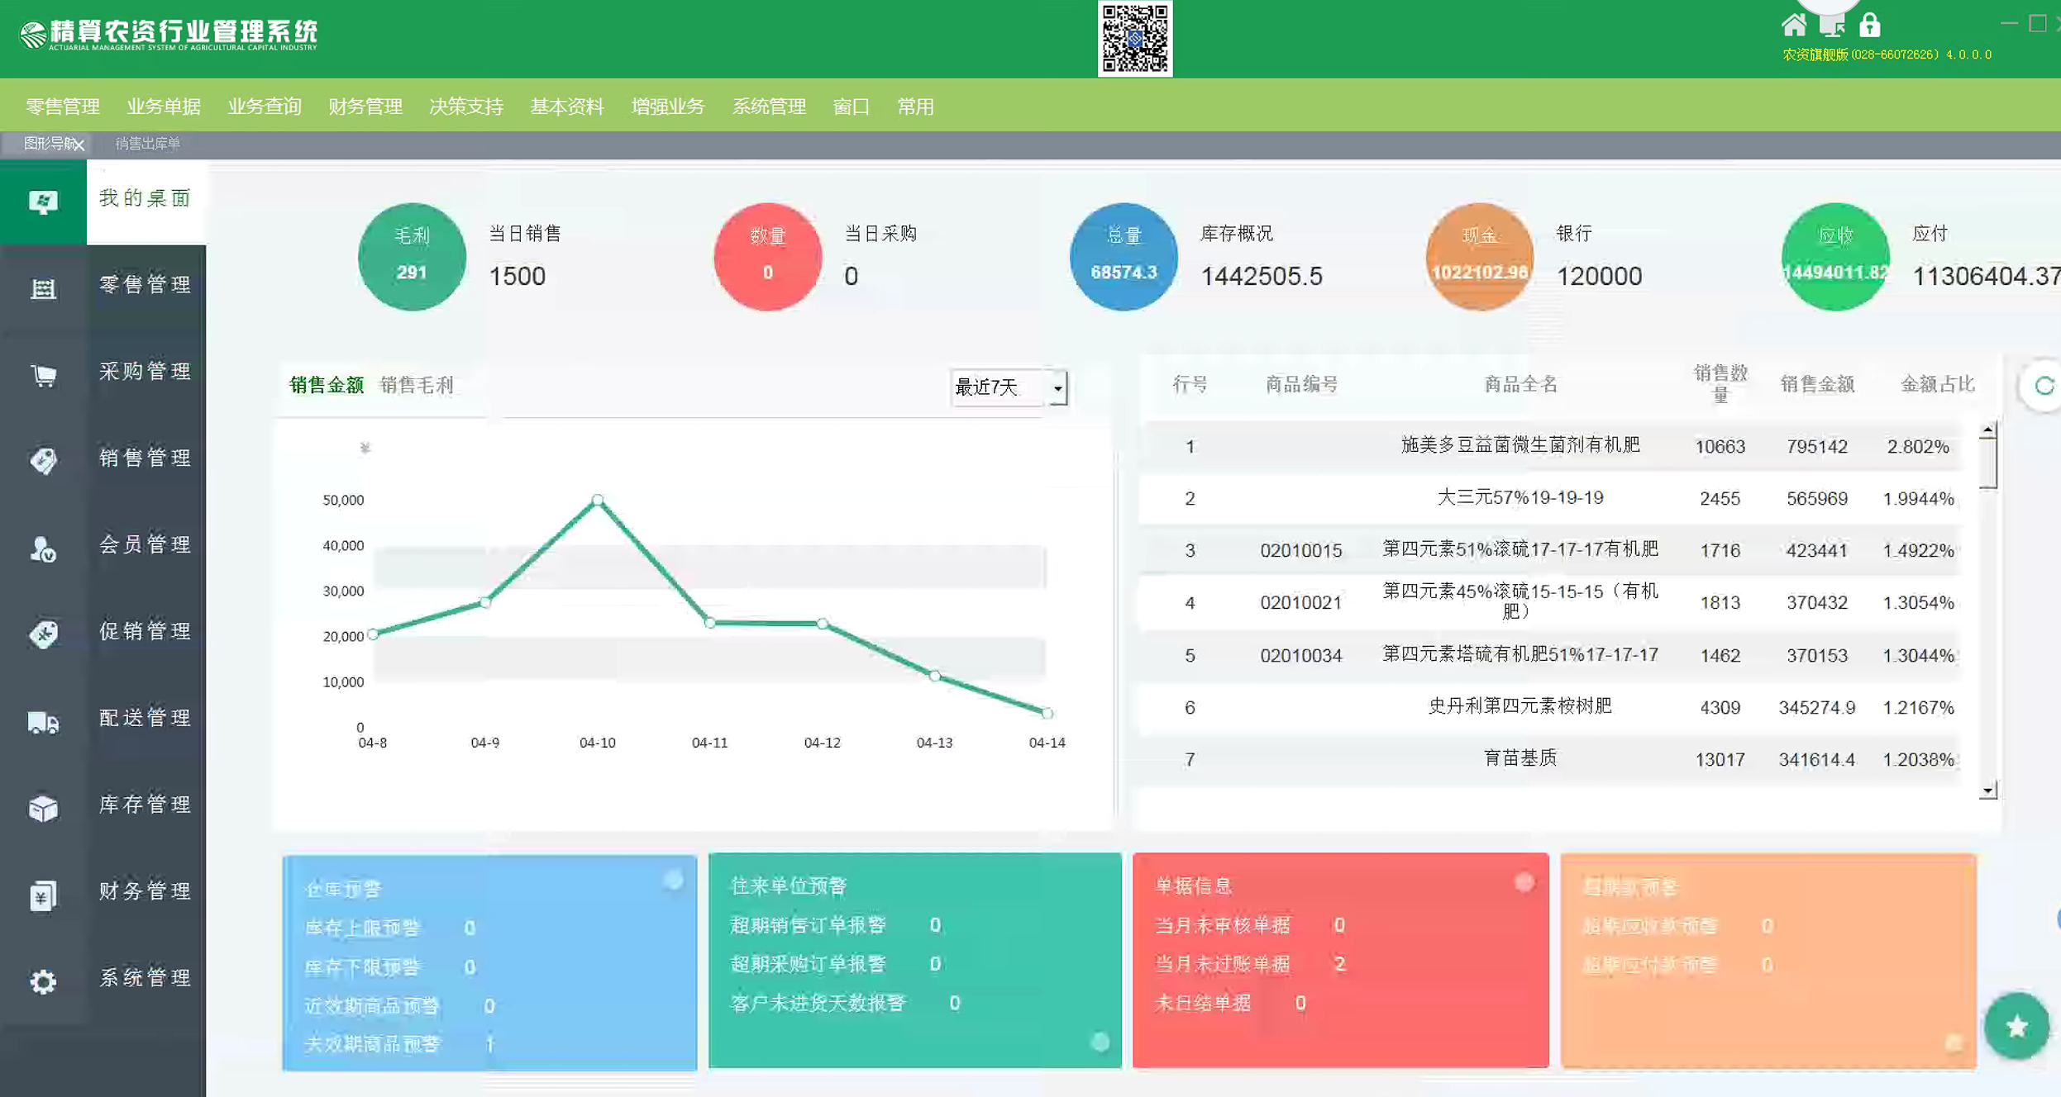Click the member management person icon

(x=43, y=548)
